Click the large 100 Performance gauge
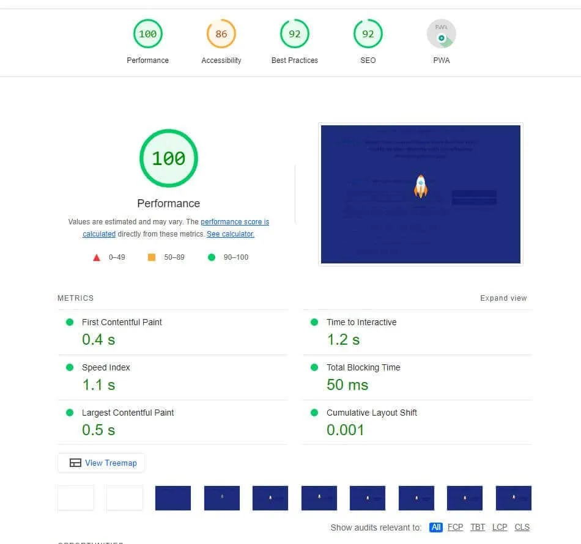The width and height of the screenshot is (581, 544). coord(169,158)
